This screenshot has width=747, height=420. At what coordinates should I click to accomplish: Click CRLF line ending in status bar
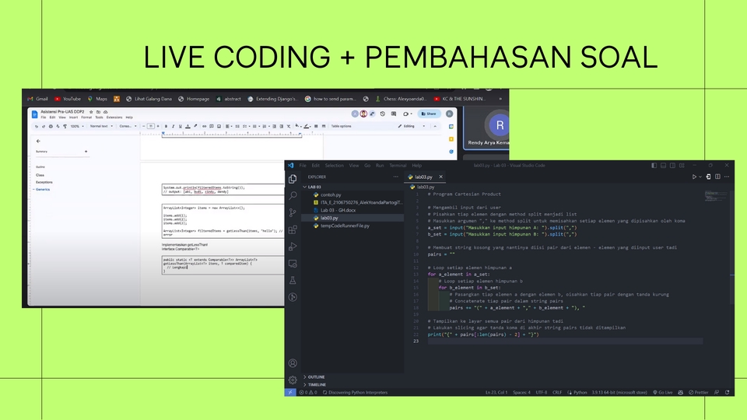click(x=557, y=392)
